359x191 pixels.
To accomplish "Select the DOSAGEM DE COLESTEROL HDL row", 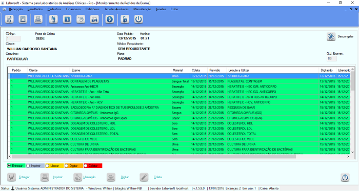I will click(180, 123).
